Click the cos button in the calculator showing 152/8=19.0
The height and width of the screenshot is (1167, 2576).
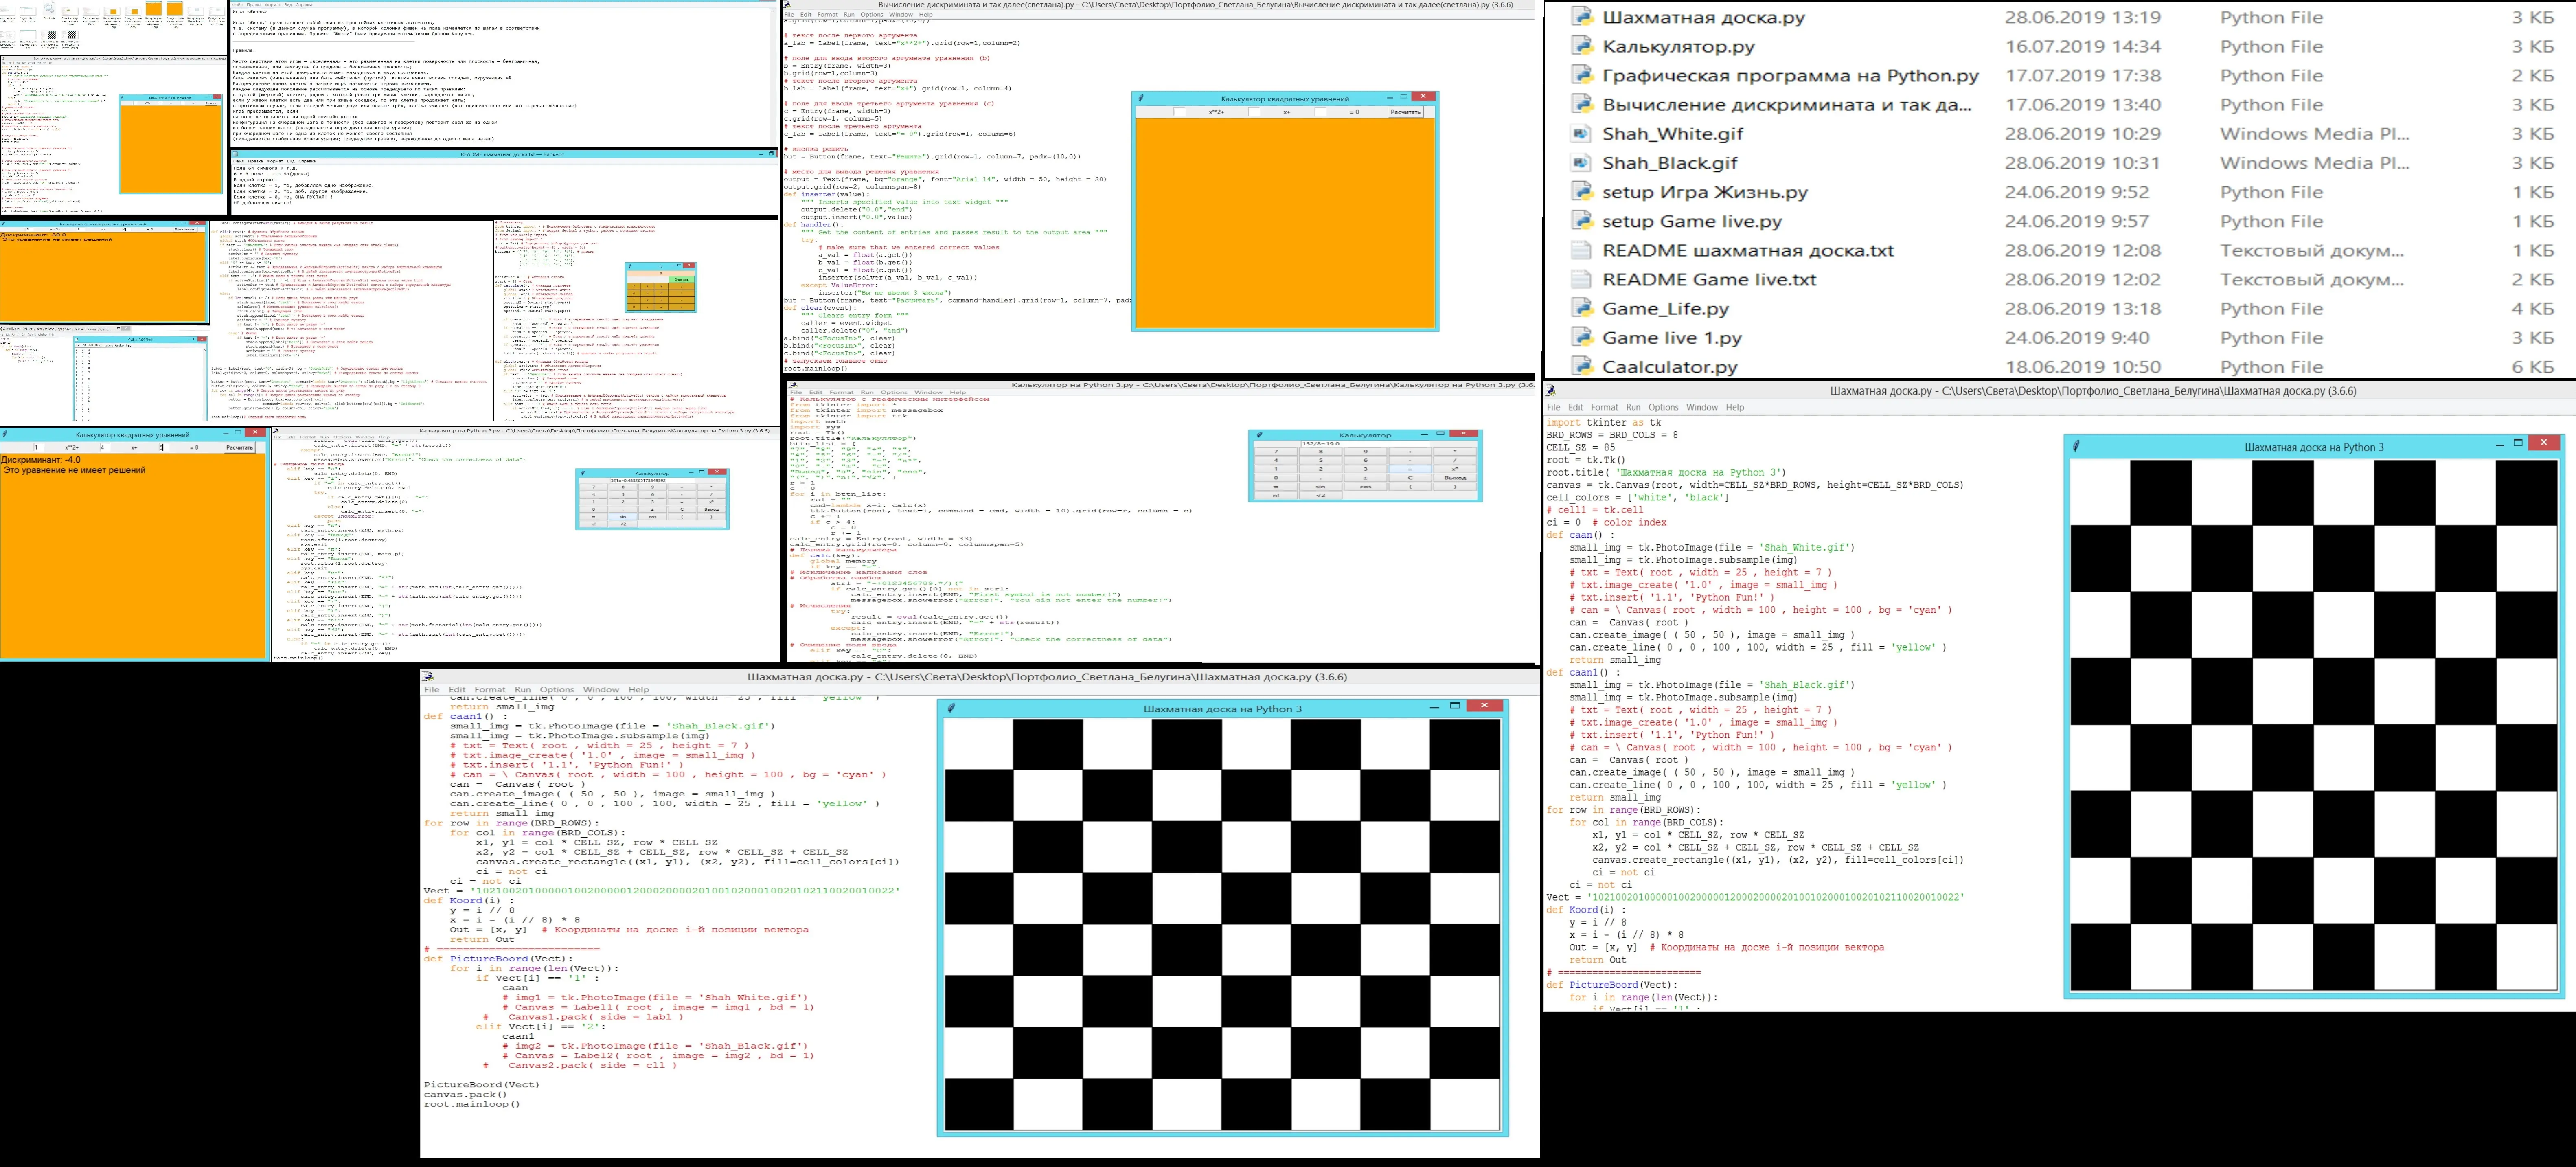click(x=1366, y=487)
